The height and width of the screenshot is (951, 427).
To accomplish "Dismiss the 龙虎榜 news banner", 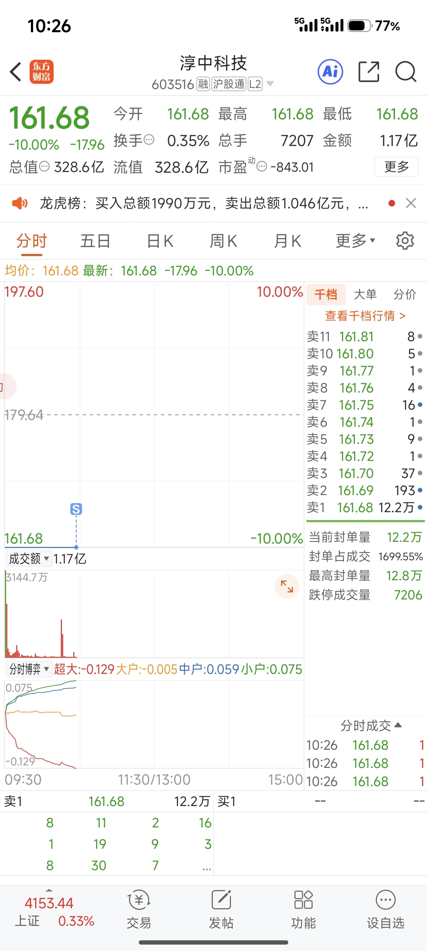I will pos(411,203).
